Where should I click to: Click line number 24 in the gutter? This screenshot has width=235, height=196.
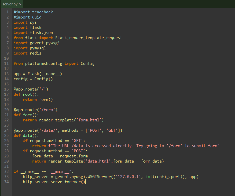pyautogui.click(x=6, y=130)
